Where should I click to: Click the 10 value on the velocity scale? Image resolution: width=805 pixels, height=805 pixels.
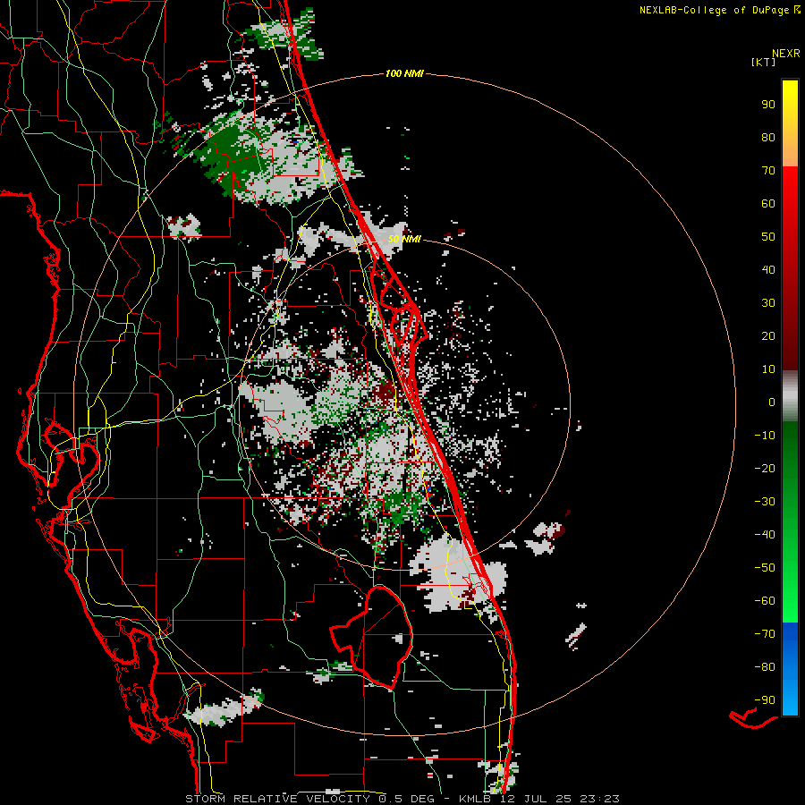coord(768,369)
